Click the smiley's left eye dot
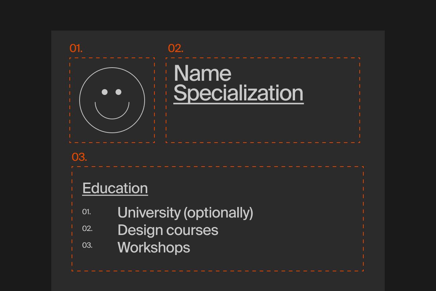Viewport: 436px width, 291px height. 105,92
